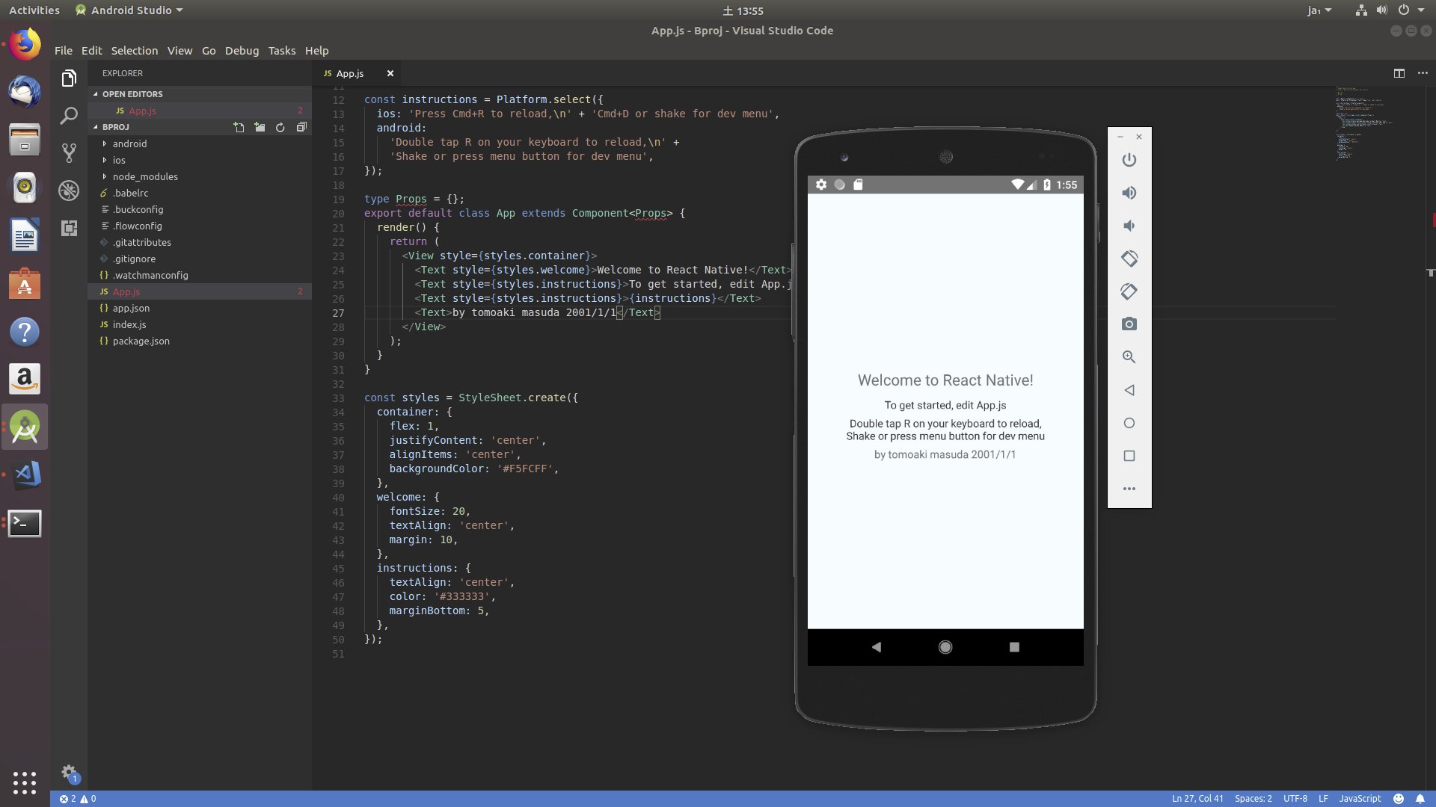Refresh the explorer file tree

(x=280, y=127)
